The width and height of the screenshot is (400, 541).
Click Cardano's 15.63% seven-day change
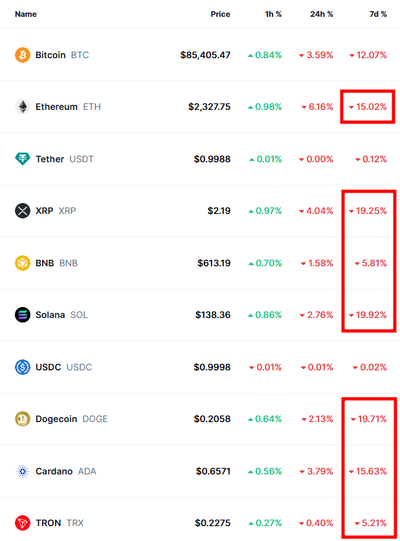click(372, 471)
